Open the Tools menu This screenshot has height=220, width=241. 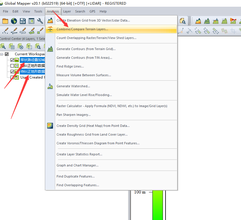coord(38,11)
